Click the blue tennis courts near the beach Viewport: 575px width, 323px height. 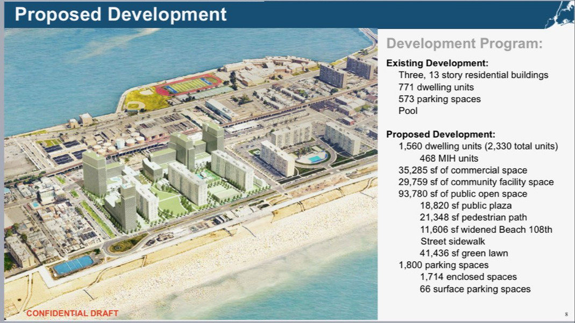tap(74, 265)
